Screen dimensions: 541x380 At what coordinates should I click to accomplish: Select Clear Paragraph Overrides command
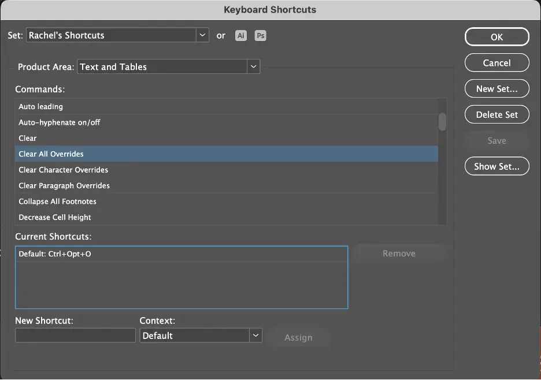64,186
